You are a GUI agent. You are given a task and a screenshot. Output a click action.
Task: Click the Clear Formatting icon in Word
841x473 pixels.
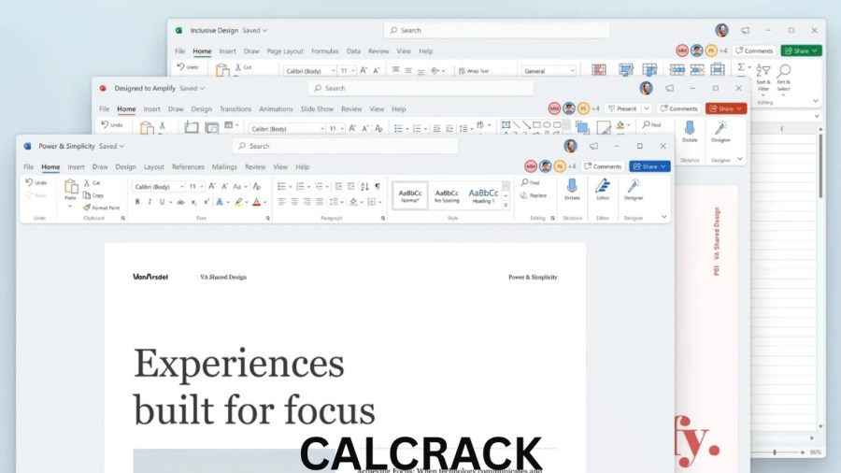pyautogui.click(x=257, y=186)
